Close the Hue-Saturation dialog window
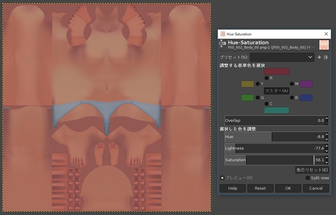Viewport: 336px width, 215px height. tap(326, 34)
